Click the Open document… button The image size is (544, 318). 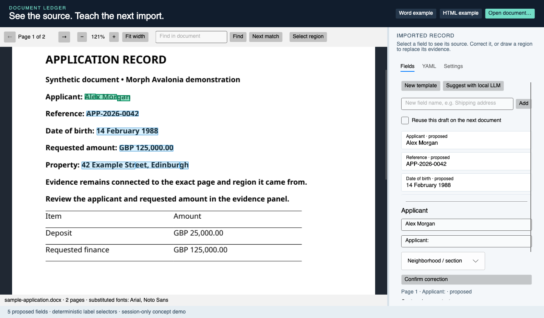[x=510, y=13]
